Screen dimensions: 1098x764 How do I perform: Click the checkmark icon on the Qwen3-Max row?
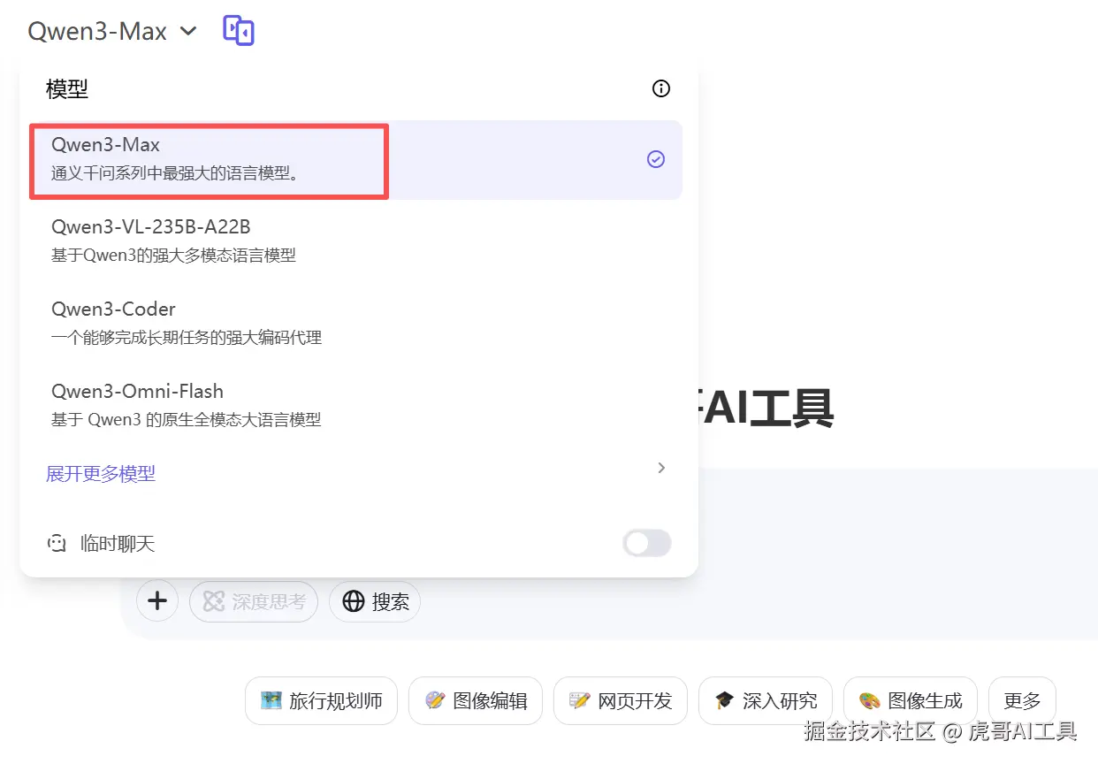656,159
